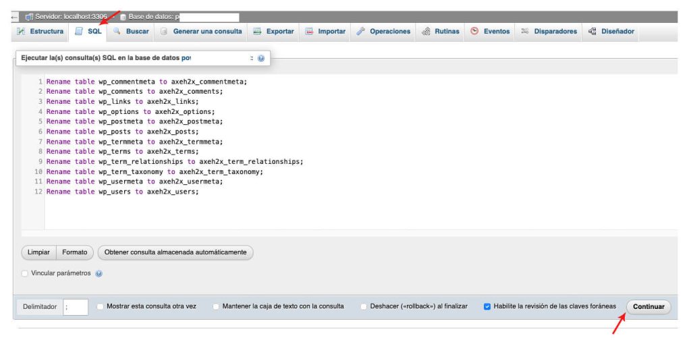This screenshot has height=342, width=691.
Task: Click database name link in query title
Action: point(186,58)
